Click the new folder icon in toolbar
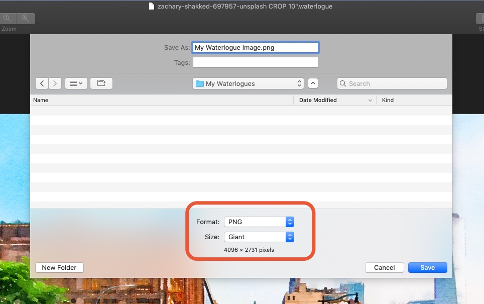This screenshot has height=304, width=484. point(101,83)
